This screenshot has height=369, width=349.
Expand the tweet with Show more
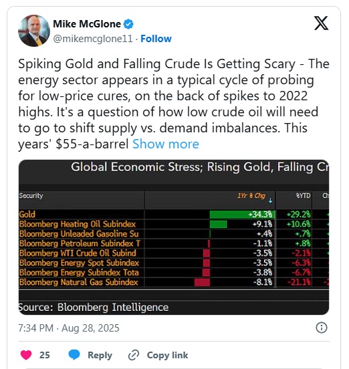coord(166,144)
